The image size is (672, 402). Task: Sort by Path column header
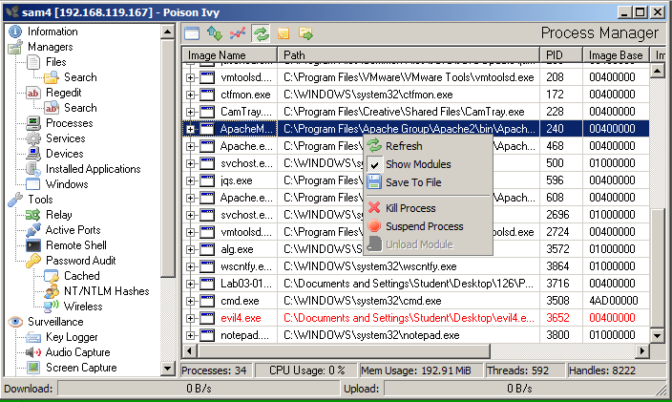pyautogui.click(x=409, y=54)
